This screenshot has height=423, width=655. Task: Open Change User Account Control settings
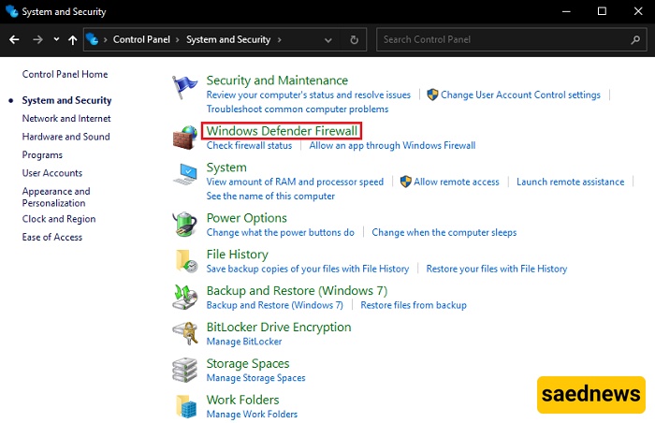click(520, 95)
